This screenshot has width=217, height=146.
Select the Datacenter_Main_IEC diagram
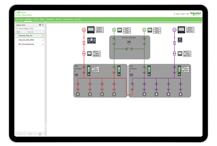pyautogui.click(x=25, y=36)
